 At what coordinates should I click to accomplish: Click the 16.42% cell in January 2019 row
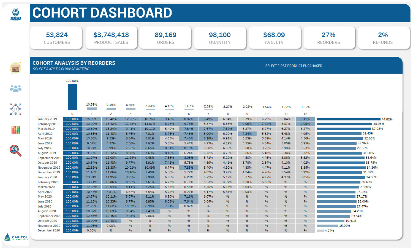(111, 119)
